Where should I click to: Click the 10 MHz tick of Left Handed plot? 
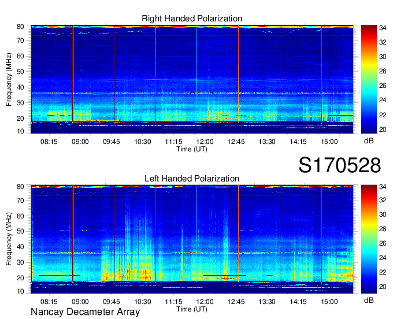click(x=20, y=291)
